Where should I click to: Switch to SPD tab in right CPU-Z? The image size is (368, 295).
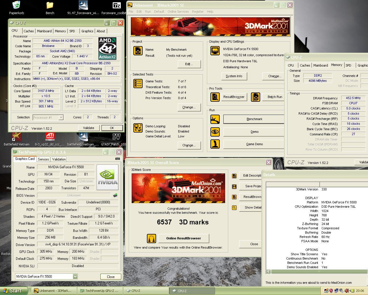[x=348, y=65]
